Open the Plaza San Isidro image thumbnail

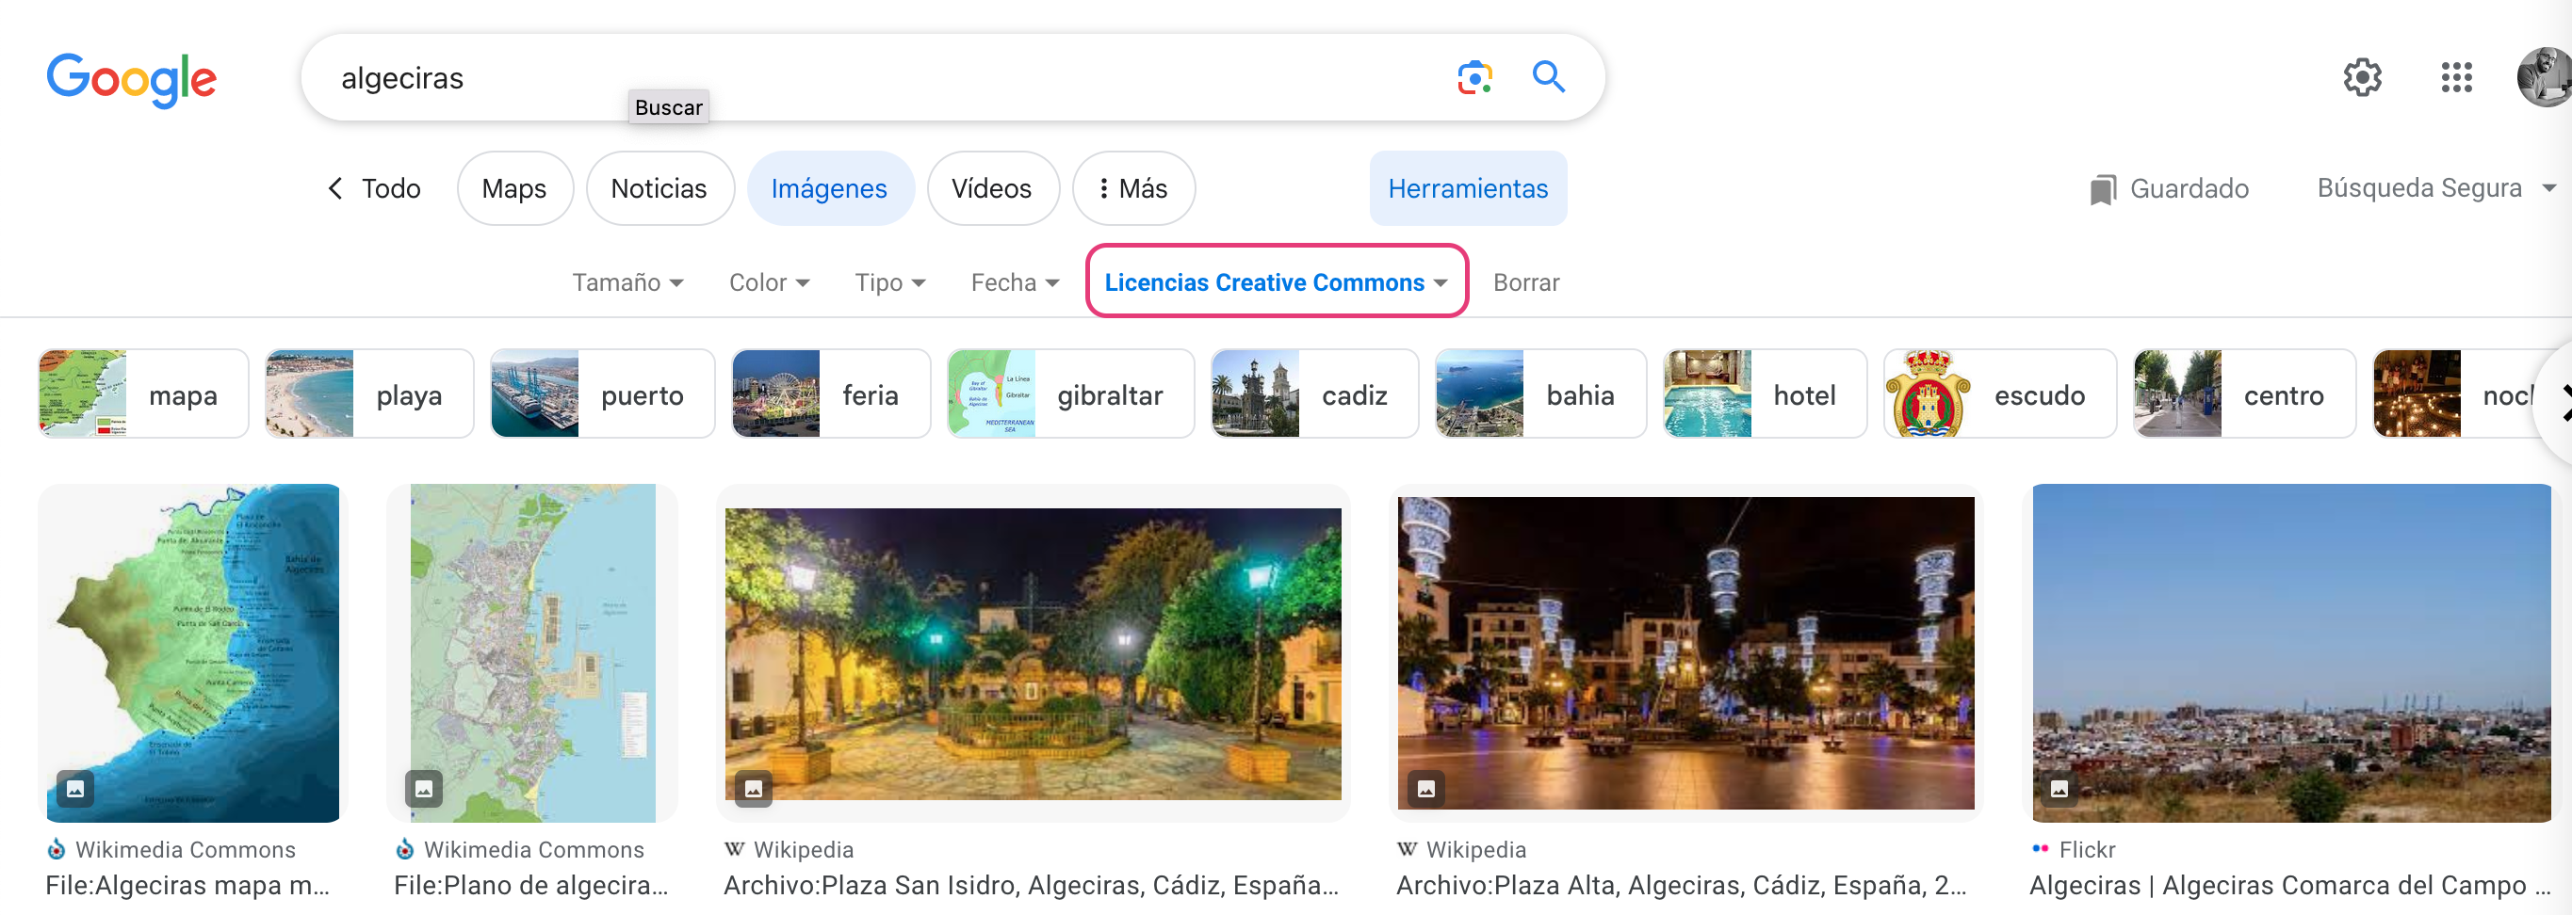click(1034, 653)
